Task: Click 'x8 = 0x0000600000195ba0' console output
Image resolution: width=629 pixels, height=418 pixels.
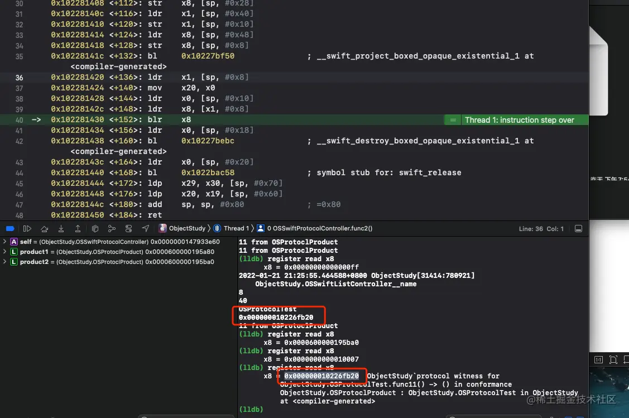Action: tap(311, 343)
